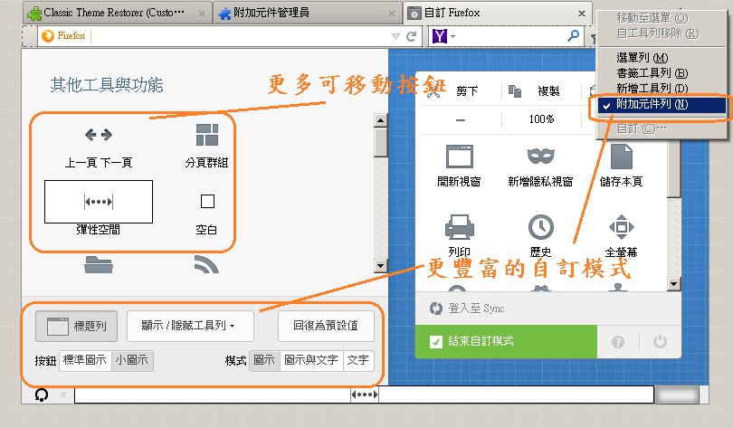Screen dimensions: 733x428
Task: Click the Sync arrows icon
Action: coord(435,309)
